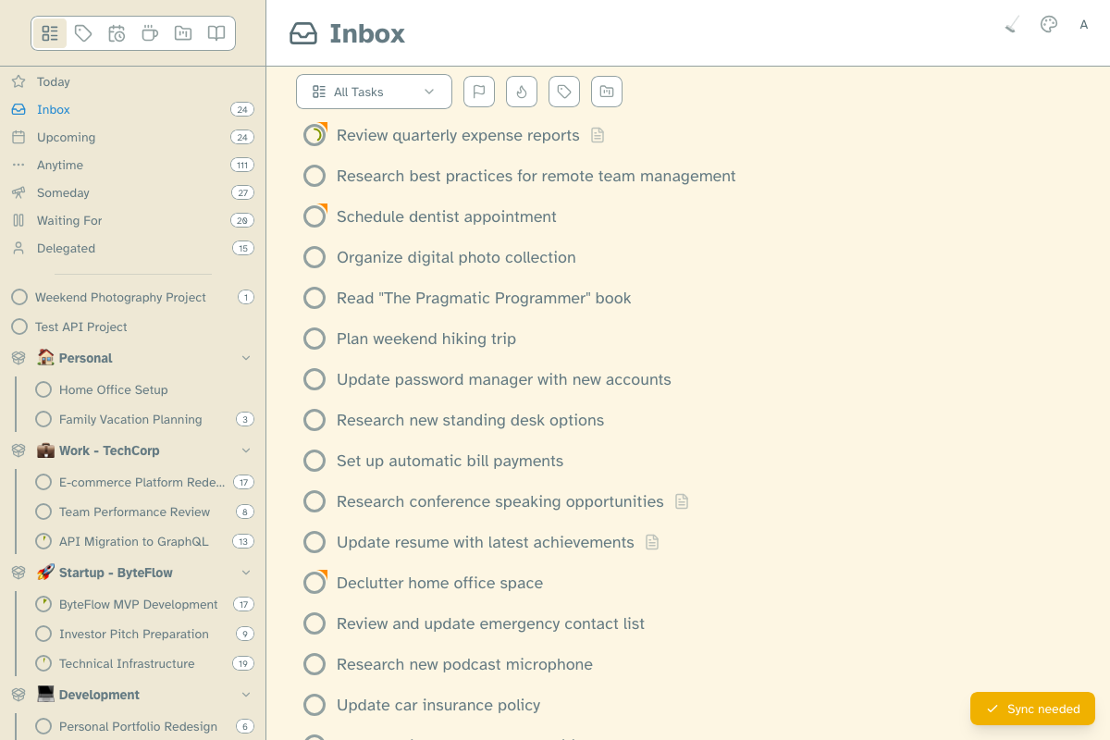The height and width of the screenshot is (740, 1110).
Task: Collapse the Personal folder chevron
Action: (x=246, y=358)
